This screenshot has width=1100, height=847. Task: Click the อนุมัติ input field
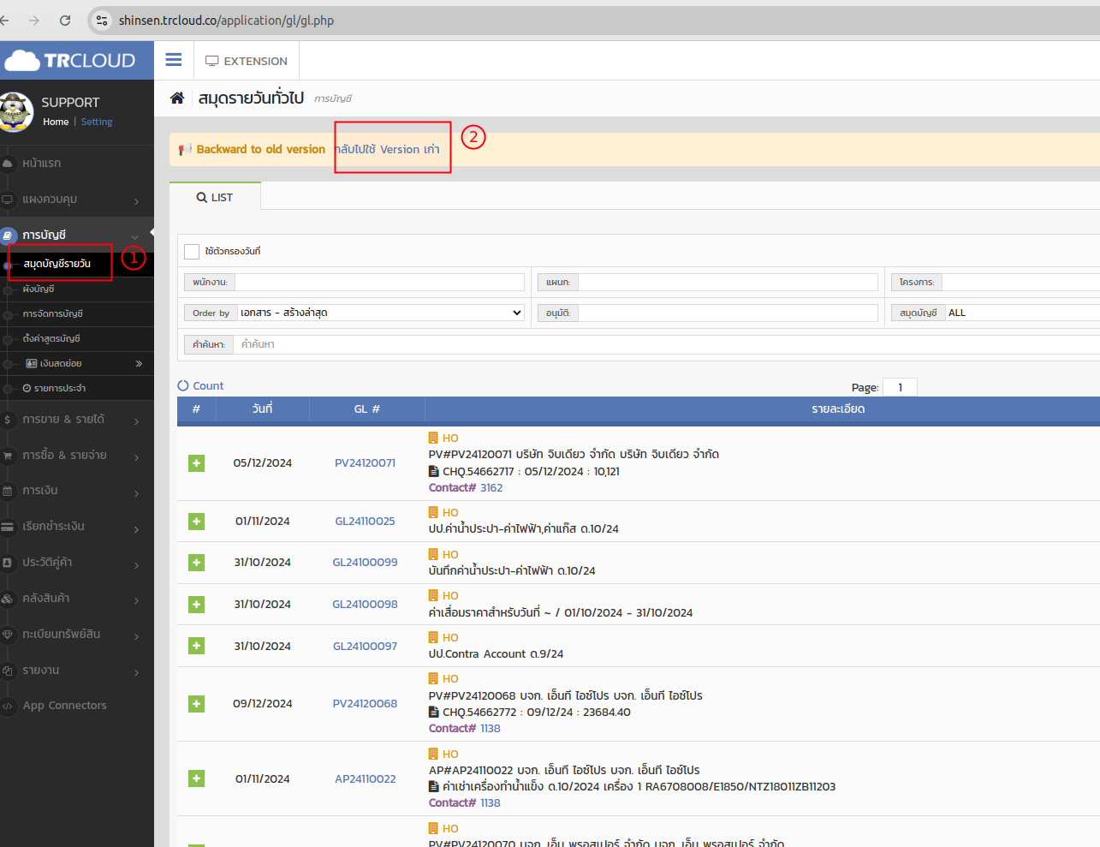(x=728, y=313)
